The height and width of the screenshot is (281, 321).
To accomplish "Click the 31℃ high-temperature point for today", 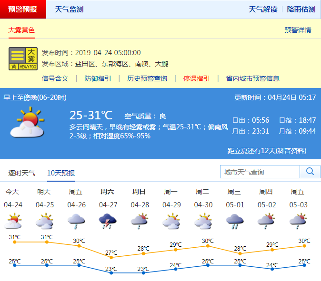I will click(x=15, y=242).
